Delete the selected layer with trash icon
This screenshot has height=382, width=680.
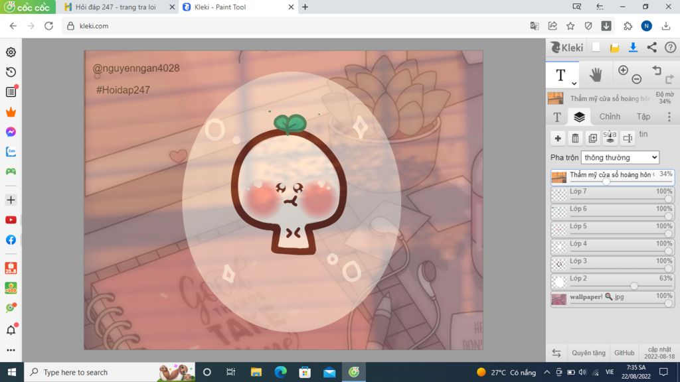575,138
